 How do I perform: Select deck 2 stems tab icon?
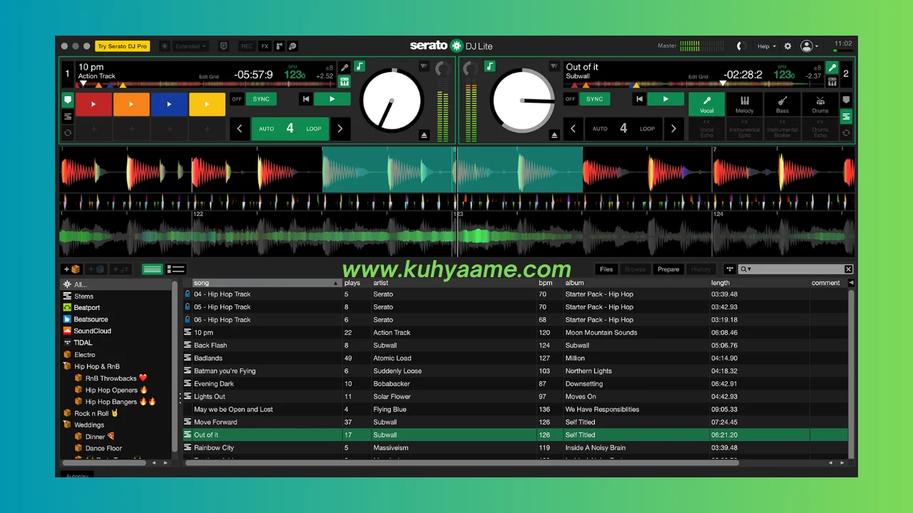(x=846, y=116)
